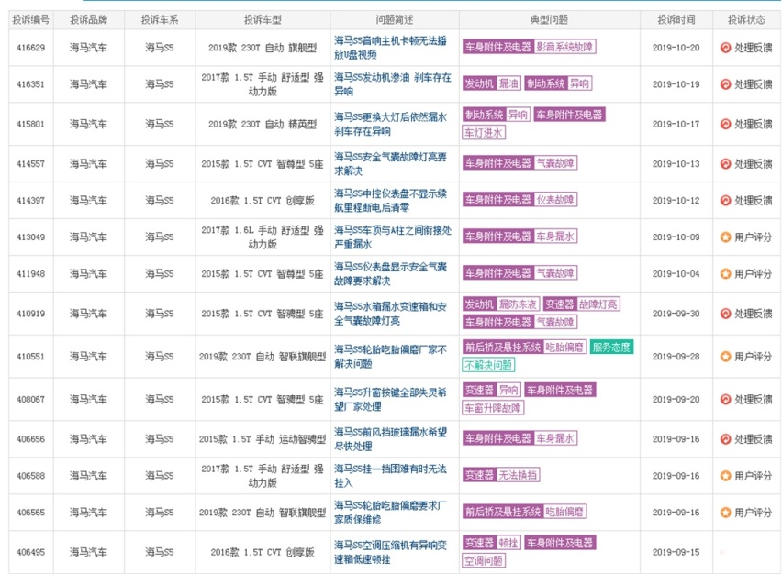The image size is (782, 574).
Task: Open complaint 海马S5仪表盘显示安全气囊故障要求解决
Action: point(390,273)
